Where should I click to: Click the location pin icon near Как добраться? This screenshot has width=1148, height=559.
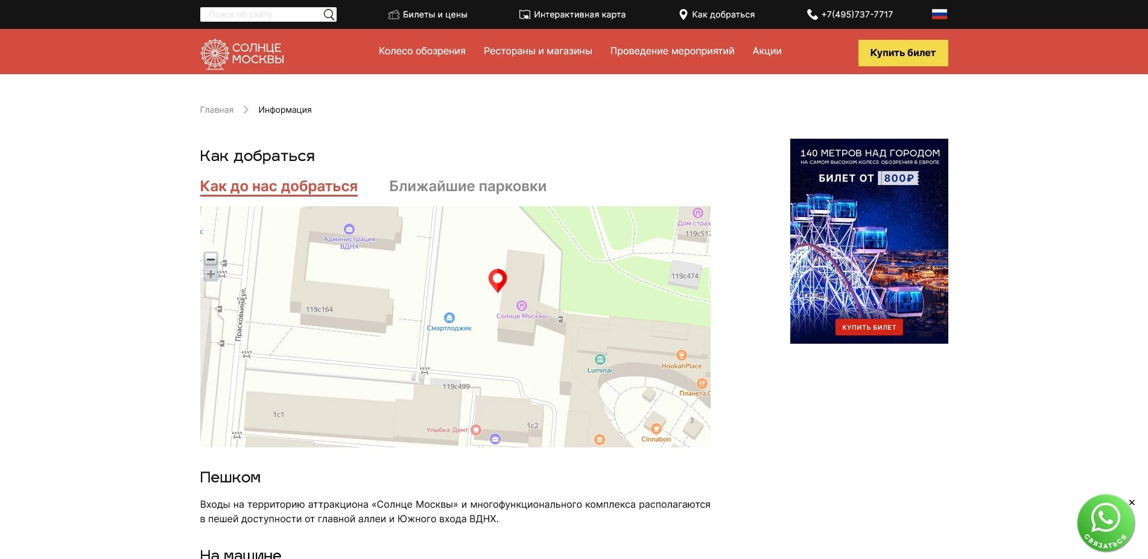pos(683,13)
